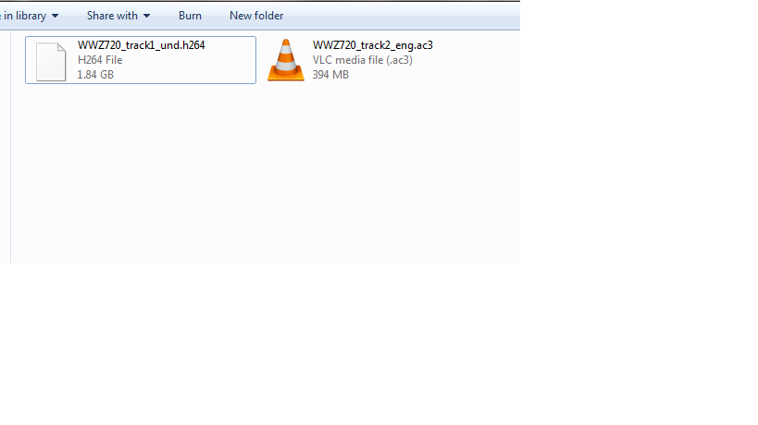Click the 1.84 GB size text
The image size is (758, 425).
pyautogui.click(x=95, y=75)
